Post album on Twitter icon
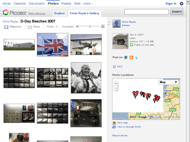190x142 pixels. coord(137,58)
